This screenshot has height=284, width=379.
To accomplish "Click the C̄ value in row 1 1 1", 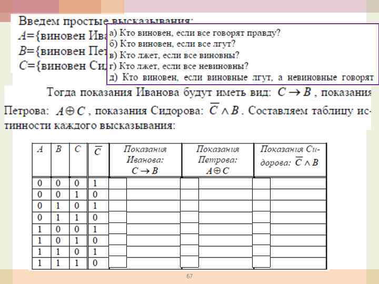I will point(95,263).
